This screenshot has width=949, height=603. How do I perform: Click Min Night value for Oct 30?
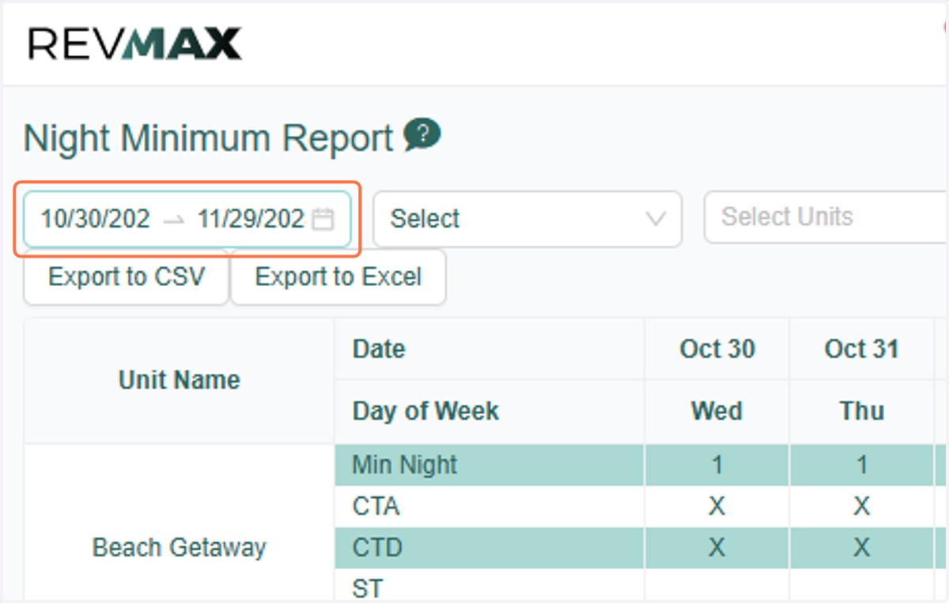click(717, 465)
